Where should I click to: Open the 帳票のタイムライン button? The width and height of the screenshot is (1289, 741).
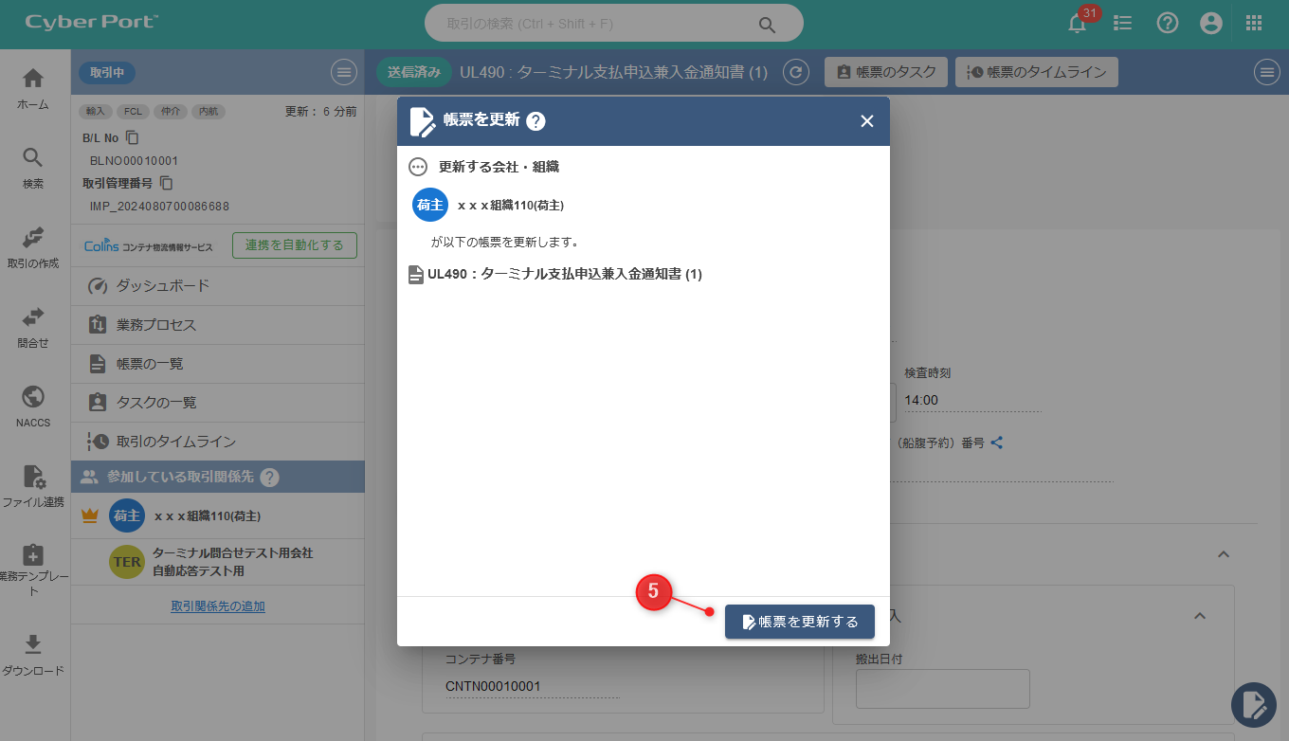[1036, 72]
